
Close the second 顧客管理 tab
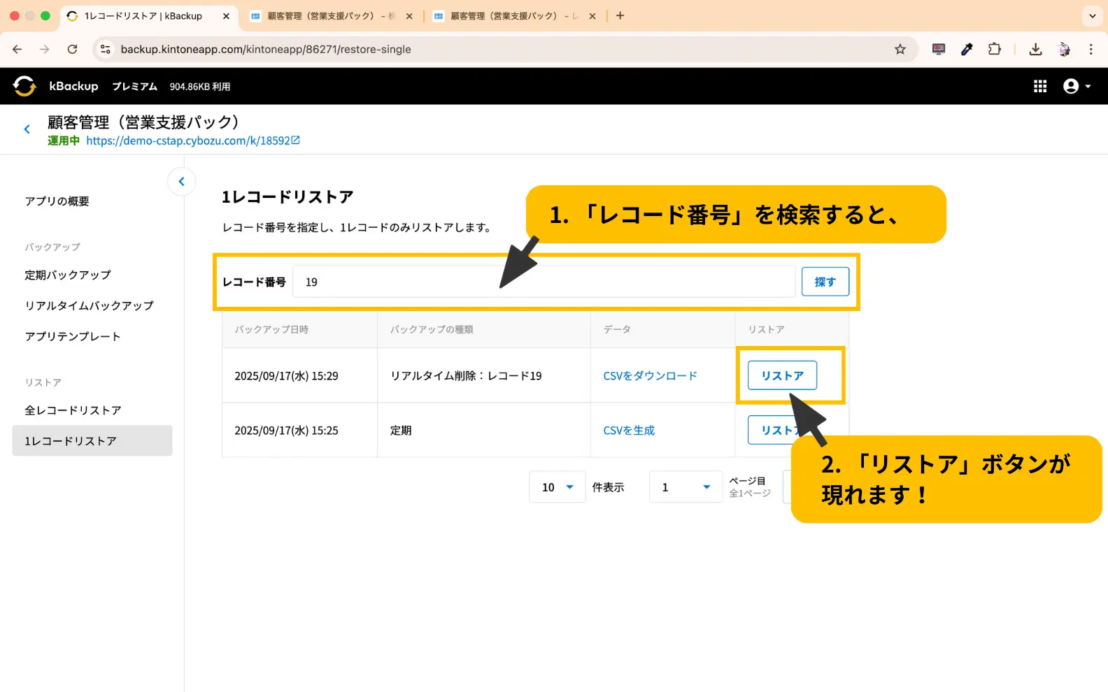pyautogui.click(x=409, y=16)
